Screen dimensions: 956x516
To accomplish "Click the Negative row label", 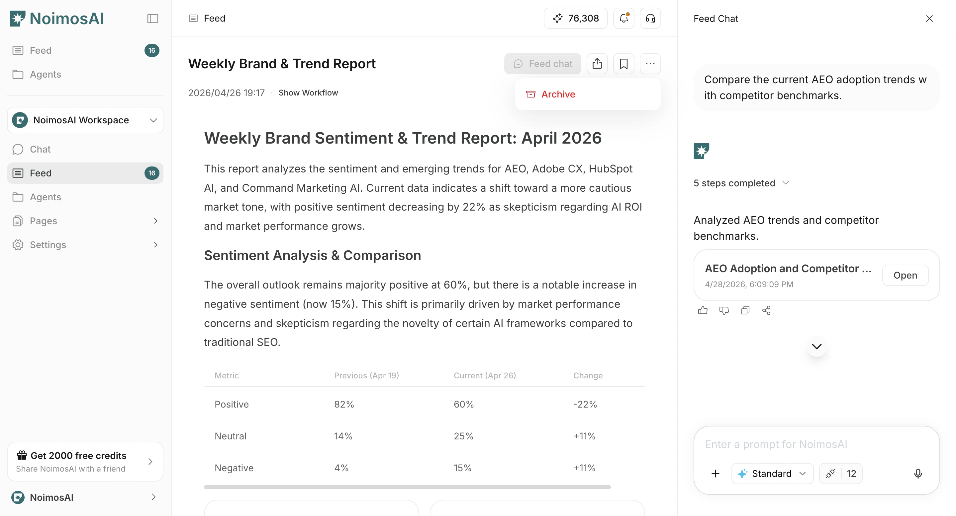I will (x=234, y=468).
